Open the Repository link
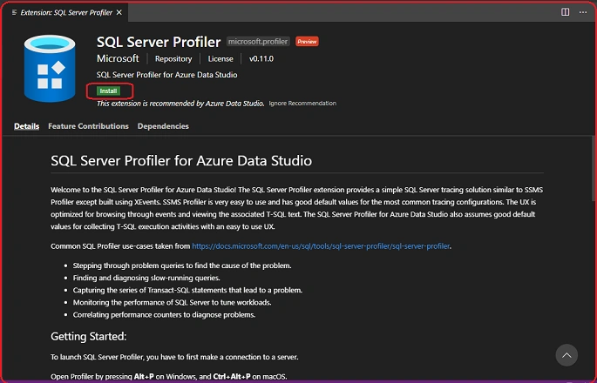 pyautogui.click(x=173, y=58)
